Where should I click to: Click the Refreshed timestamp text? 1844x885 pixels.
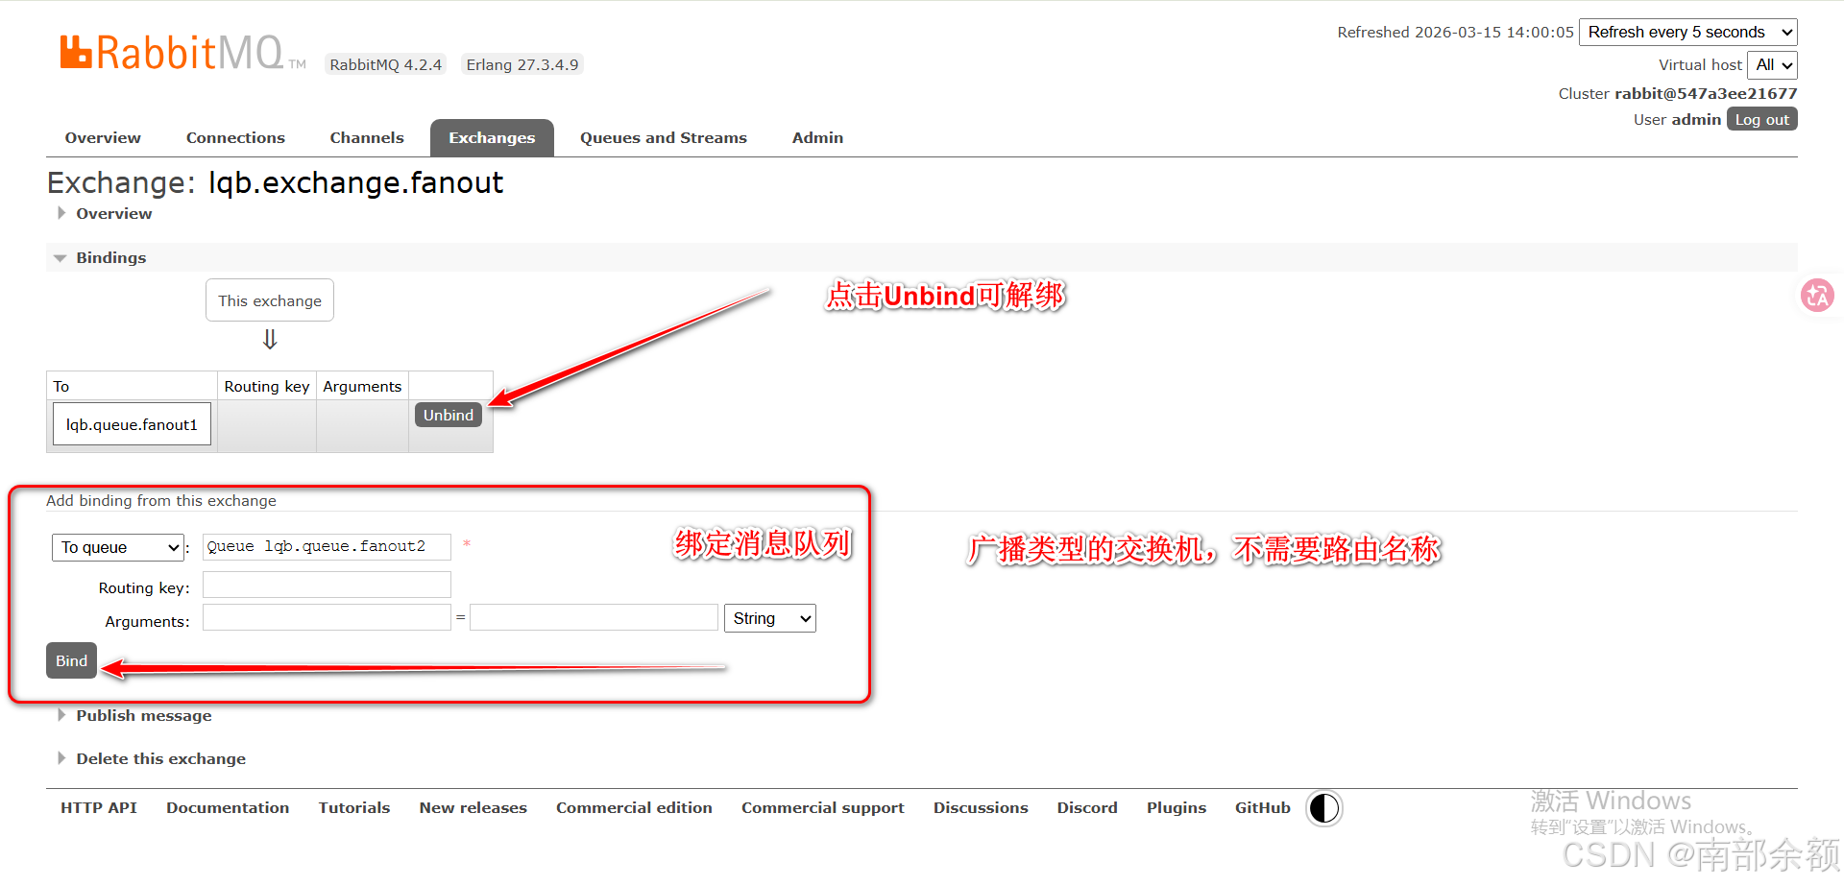pyautogui.click(x=1455, y=32)
